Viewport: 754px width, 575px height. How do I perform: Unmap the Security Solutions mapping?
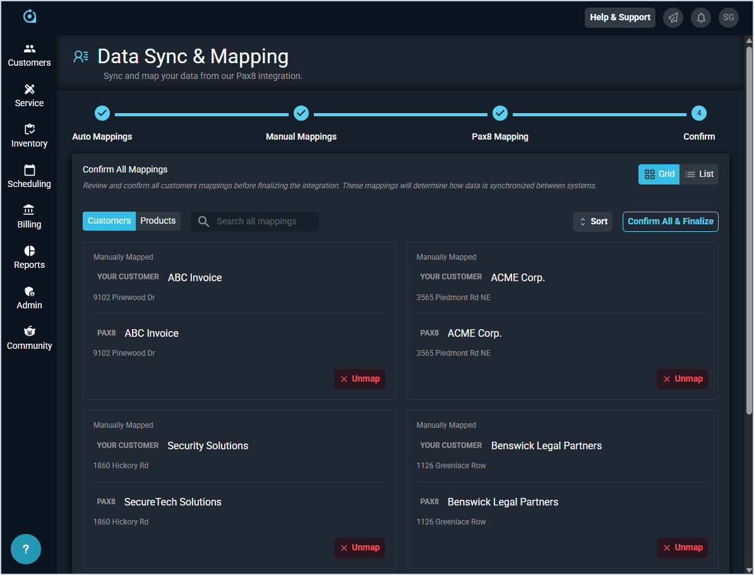tap(359, 548)
